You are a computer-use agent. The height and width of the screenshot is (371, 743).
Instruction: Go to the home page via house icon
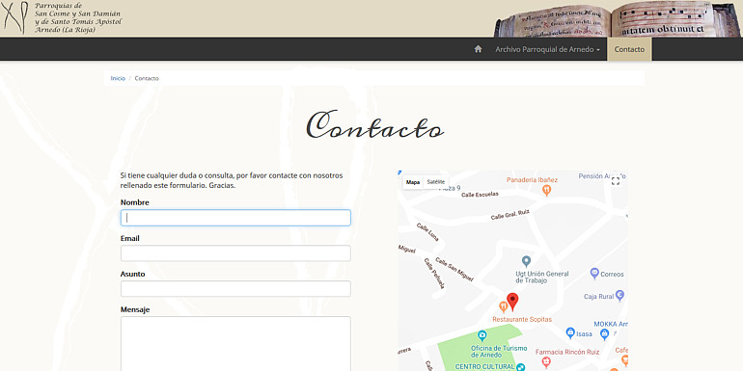click(x=478, y=49)
